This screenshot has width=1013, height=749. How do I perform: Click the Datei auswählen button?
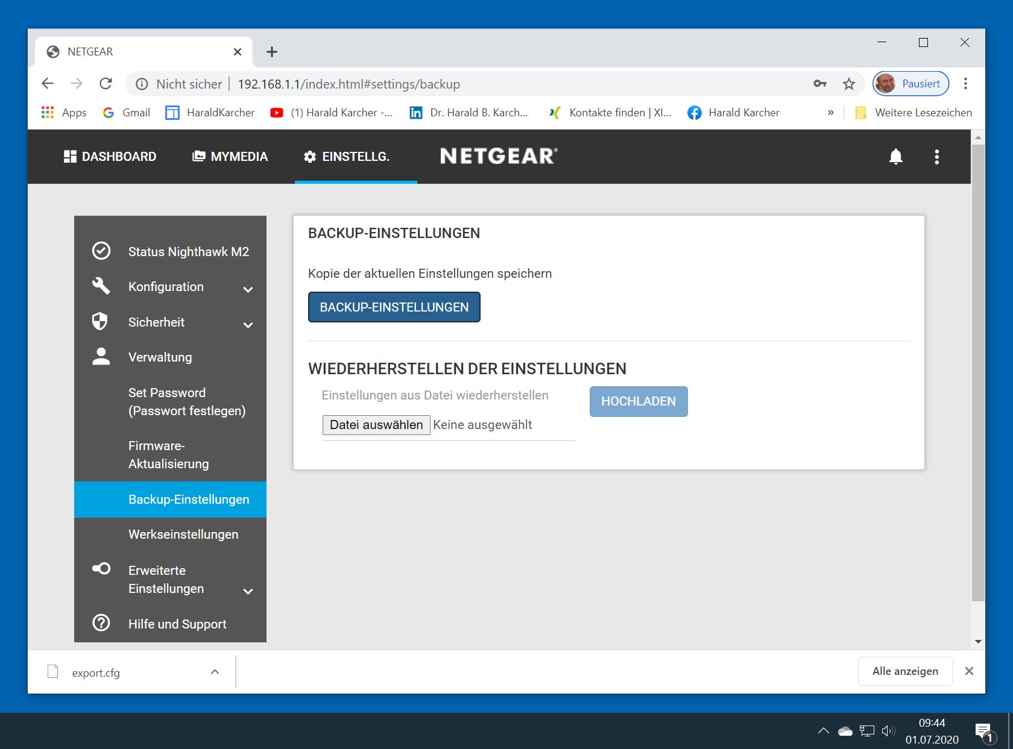376,425
